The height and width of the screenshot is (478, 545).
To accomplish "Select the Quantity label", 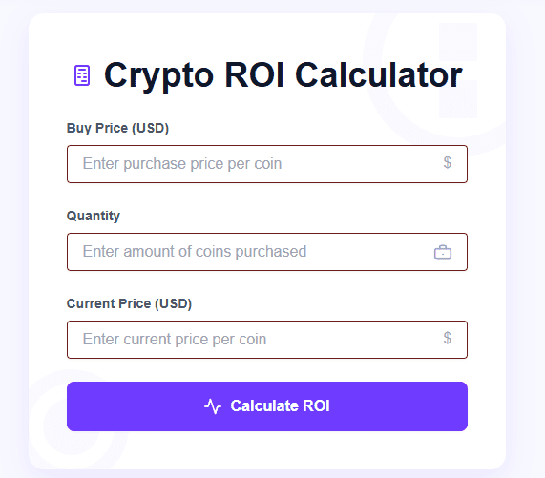I will point(94,216).
